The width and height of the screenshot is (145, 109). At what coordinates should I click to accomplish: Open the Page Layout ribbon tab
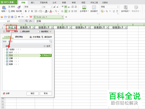(44, 3)
